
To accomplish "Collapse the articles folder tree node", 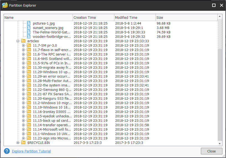I will (x=18, y=41).
